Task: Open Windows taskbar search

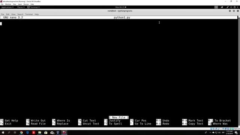Action: pyautogui.click(x=9, y=132)
